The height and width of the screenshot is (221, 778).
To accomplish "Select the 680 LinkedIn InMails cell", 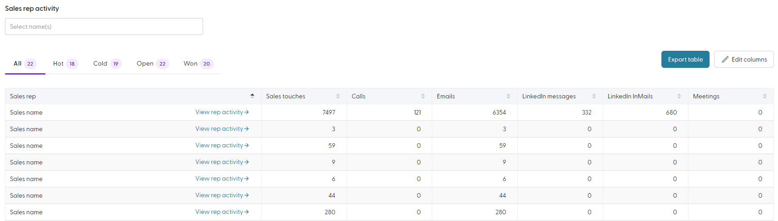I will pos(646,112).
